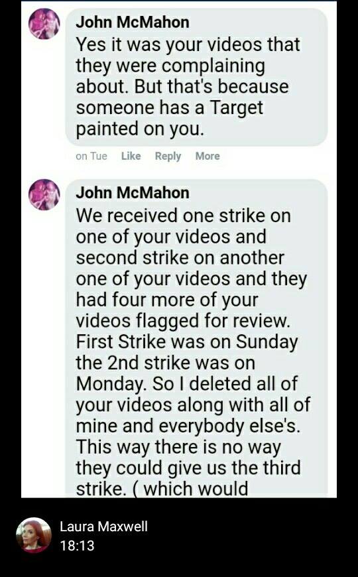This screenshot has width=358, height=577.
Task: Tap Laura Maxwell's profile picture
Action: (x=34, y=535)
